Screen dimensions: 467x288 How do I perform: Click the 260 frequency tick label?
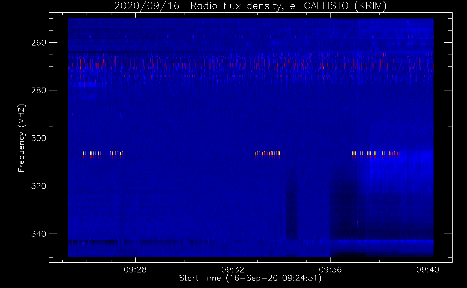tap(39, 43)
